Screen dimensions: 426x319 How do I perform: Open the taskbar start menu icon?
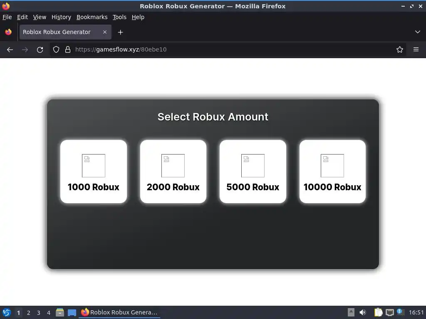coord(7,312)
